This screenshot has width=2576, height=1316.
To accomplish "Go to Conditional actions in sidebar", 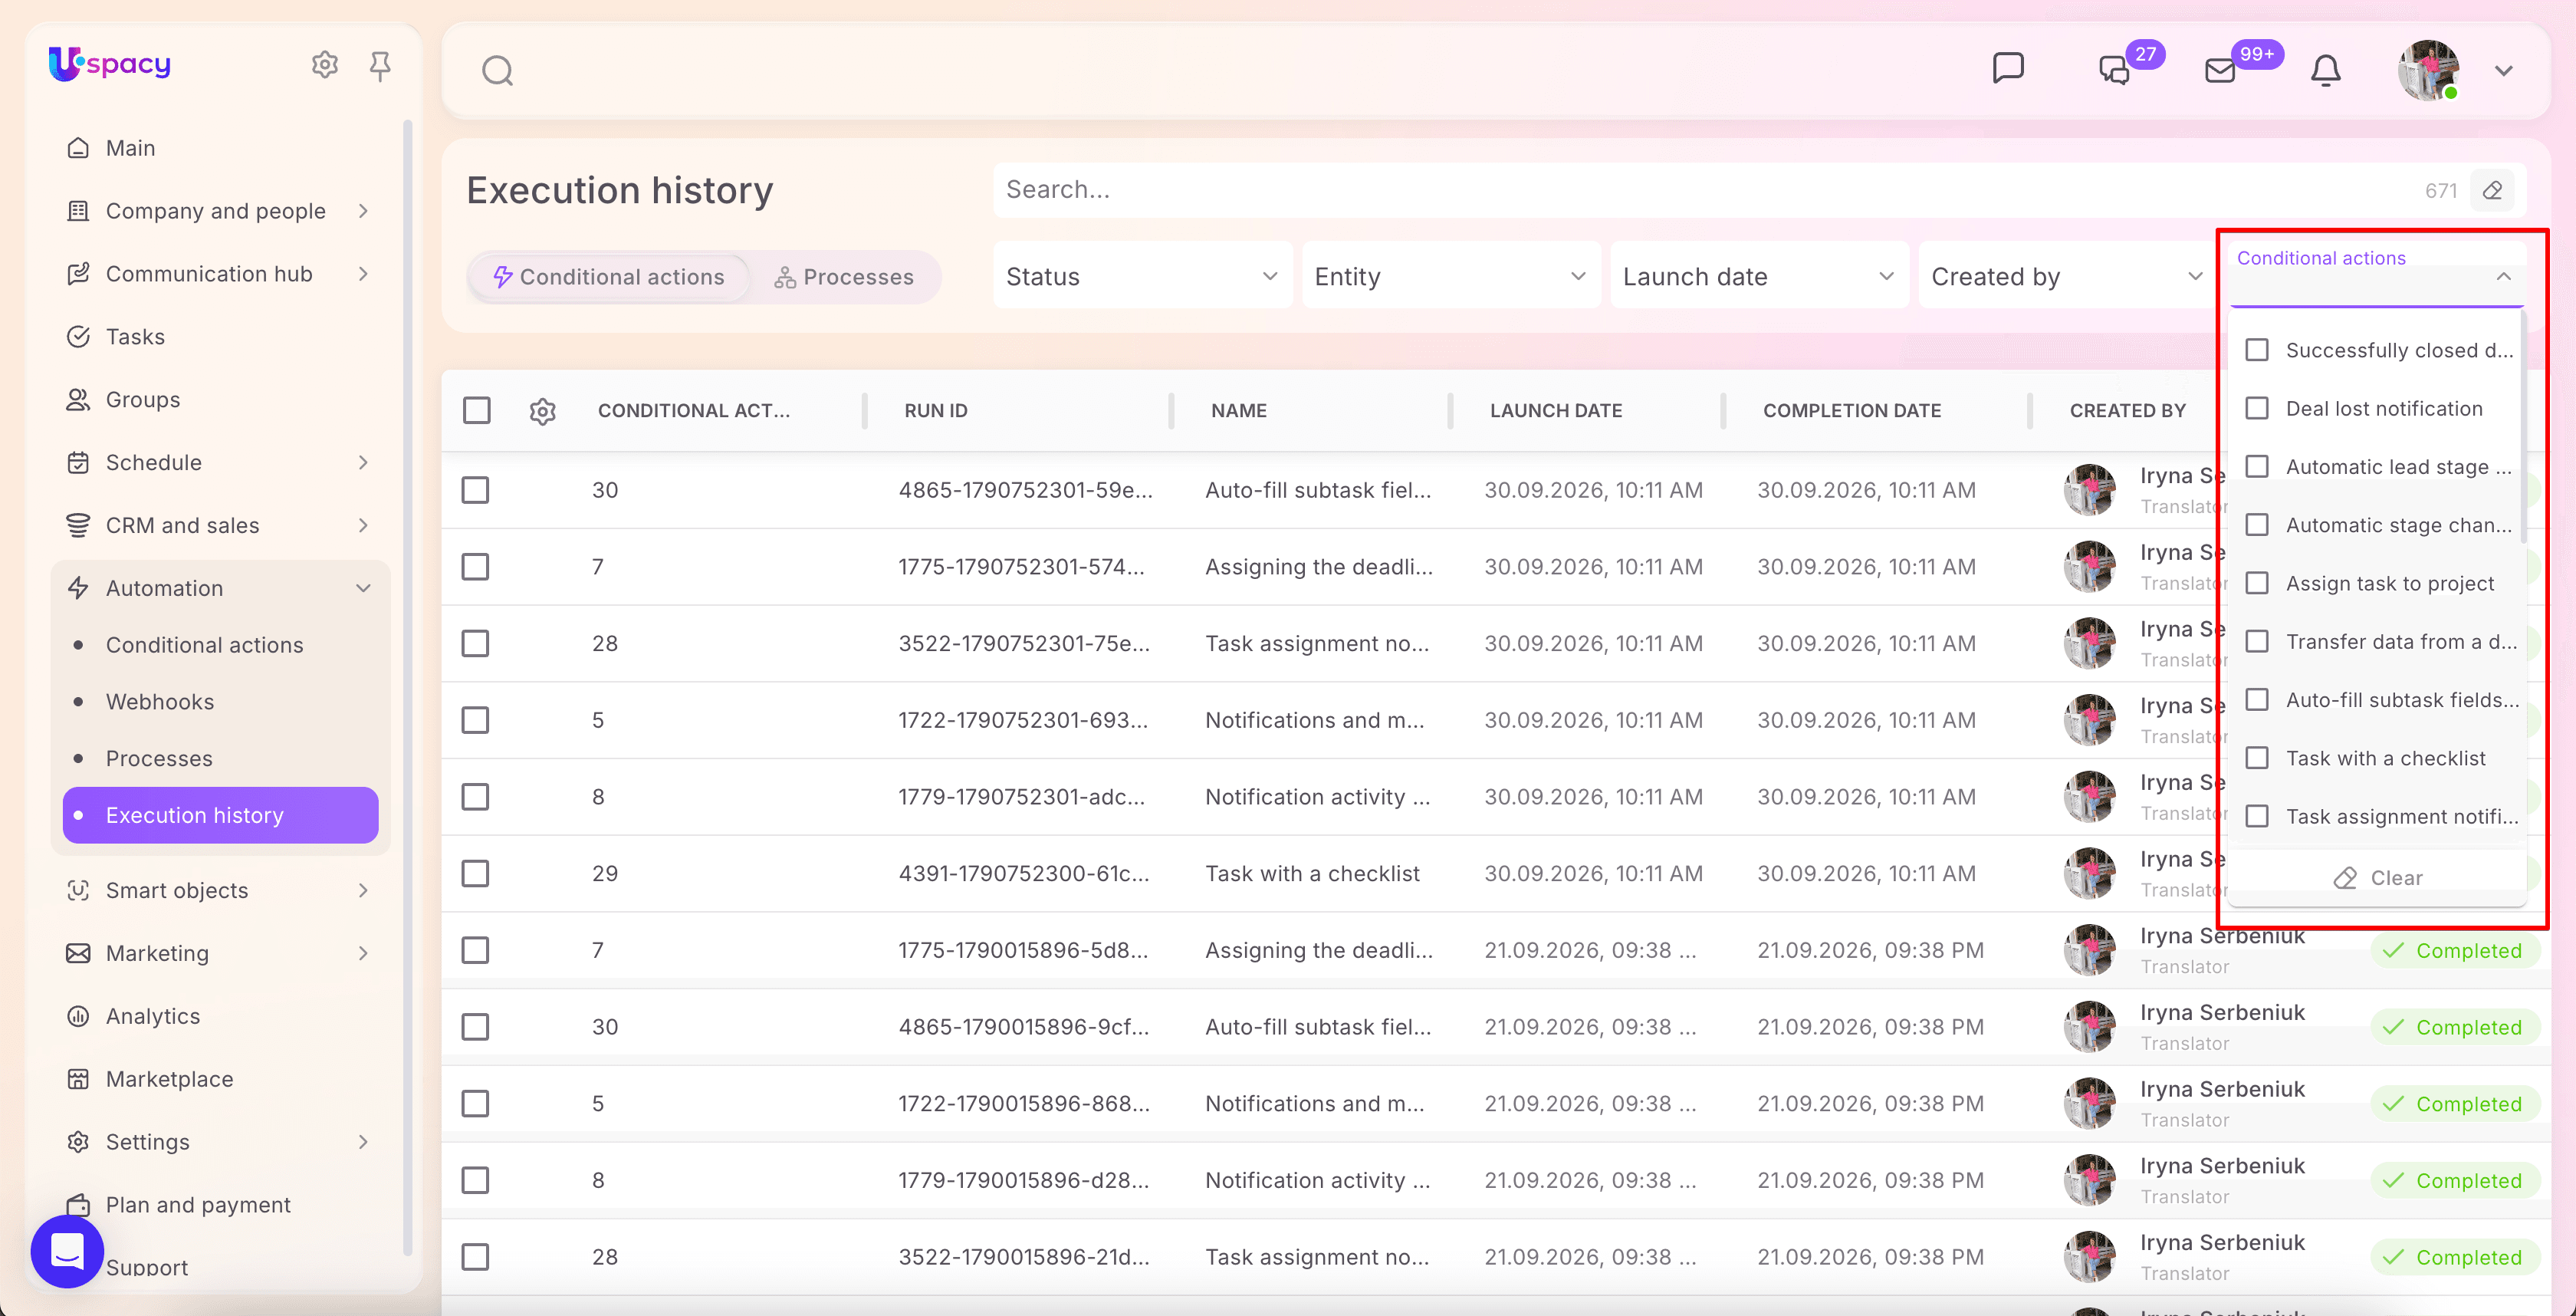I will (x=204, y=645).
